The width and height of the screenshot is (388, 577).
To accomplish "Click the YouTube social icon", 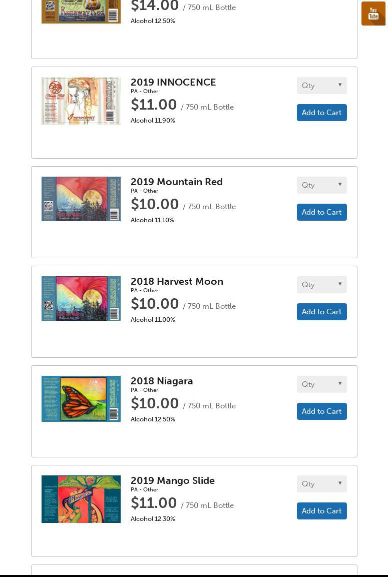I will coord(373,14).
